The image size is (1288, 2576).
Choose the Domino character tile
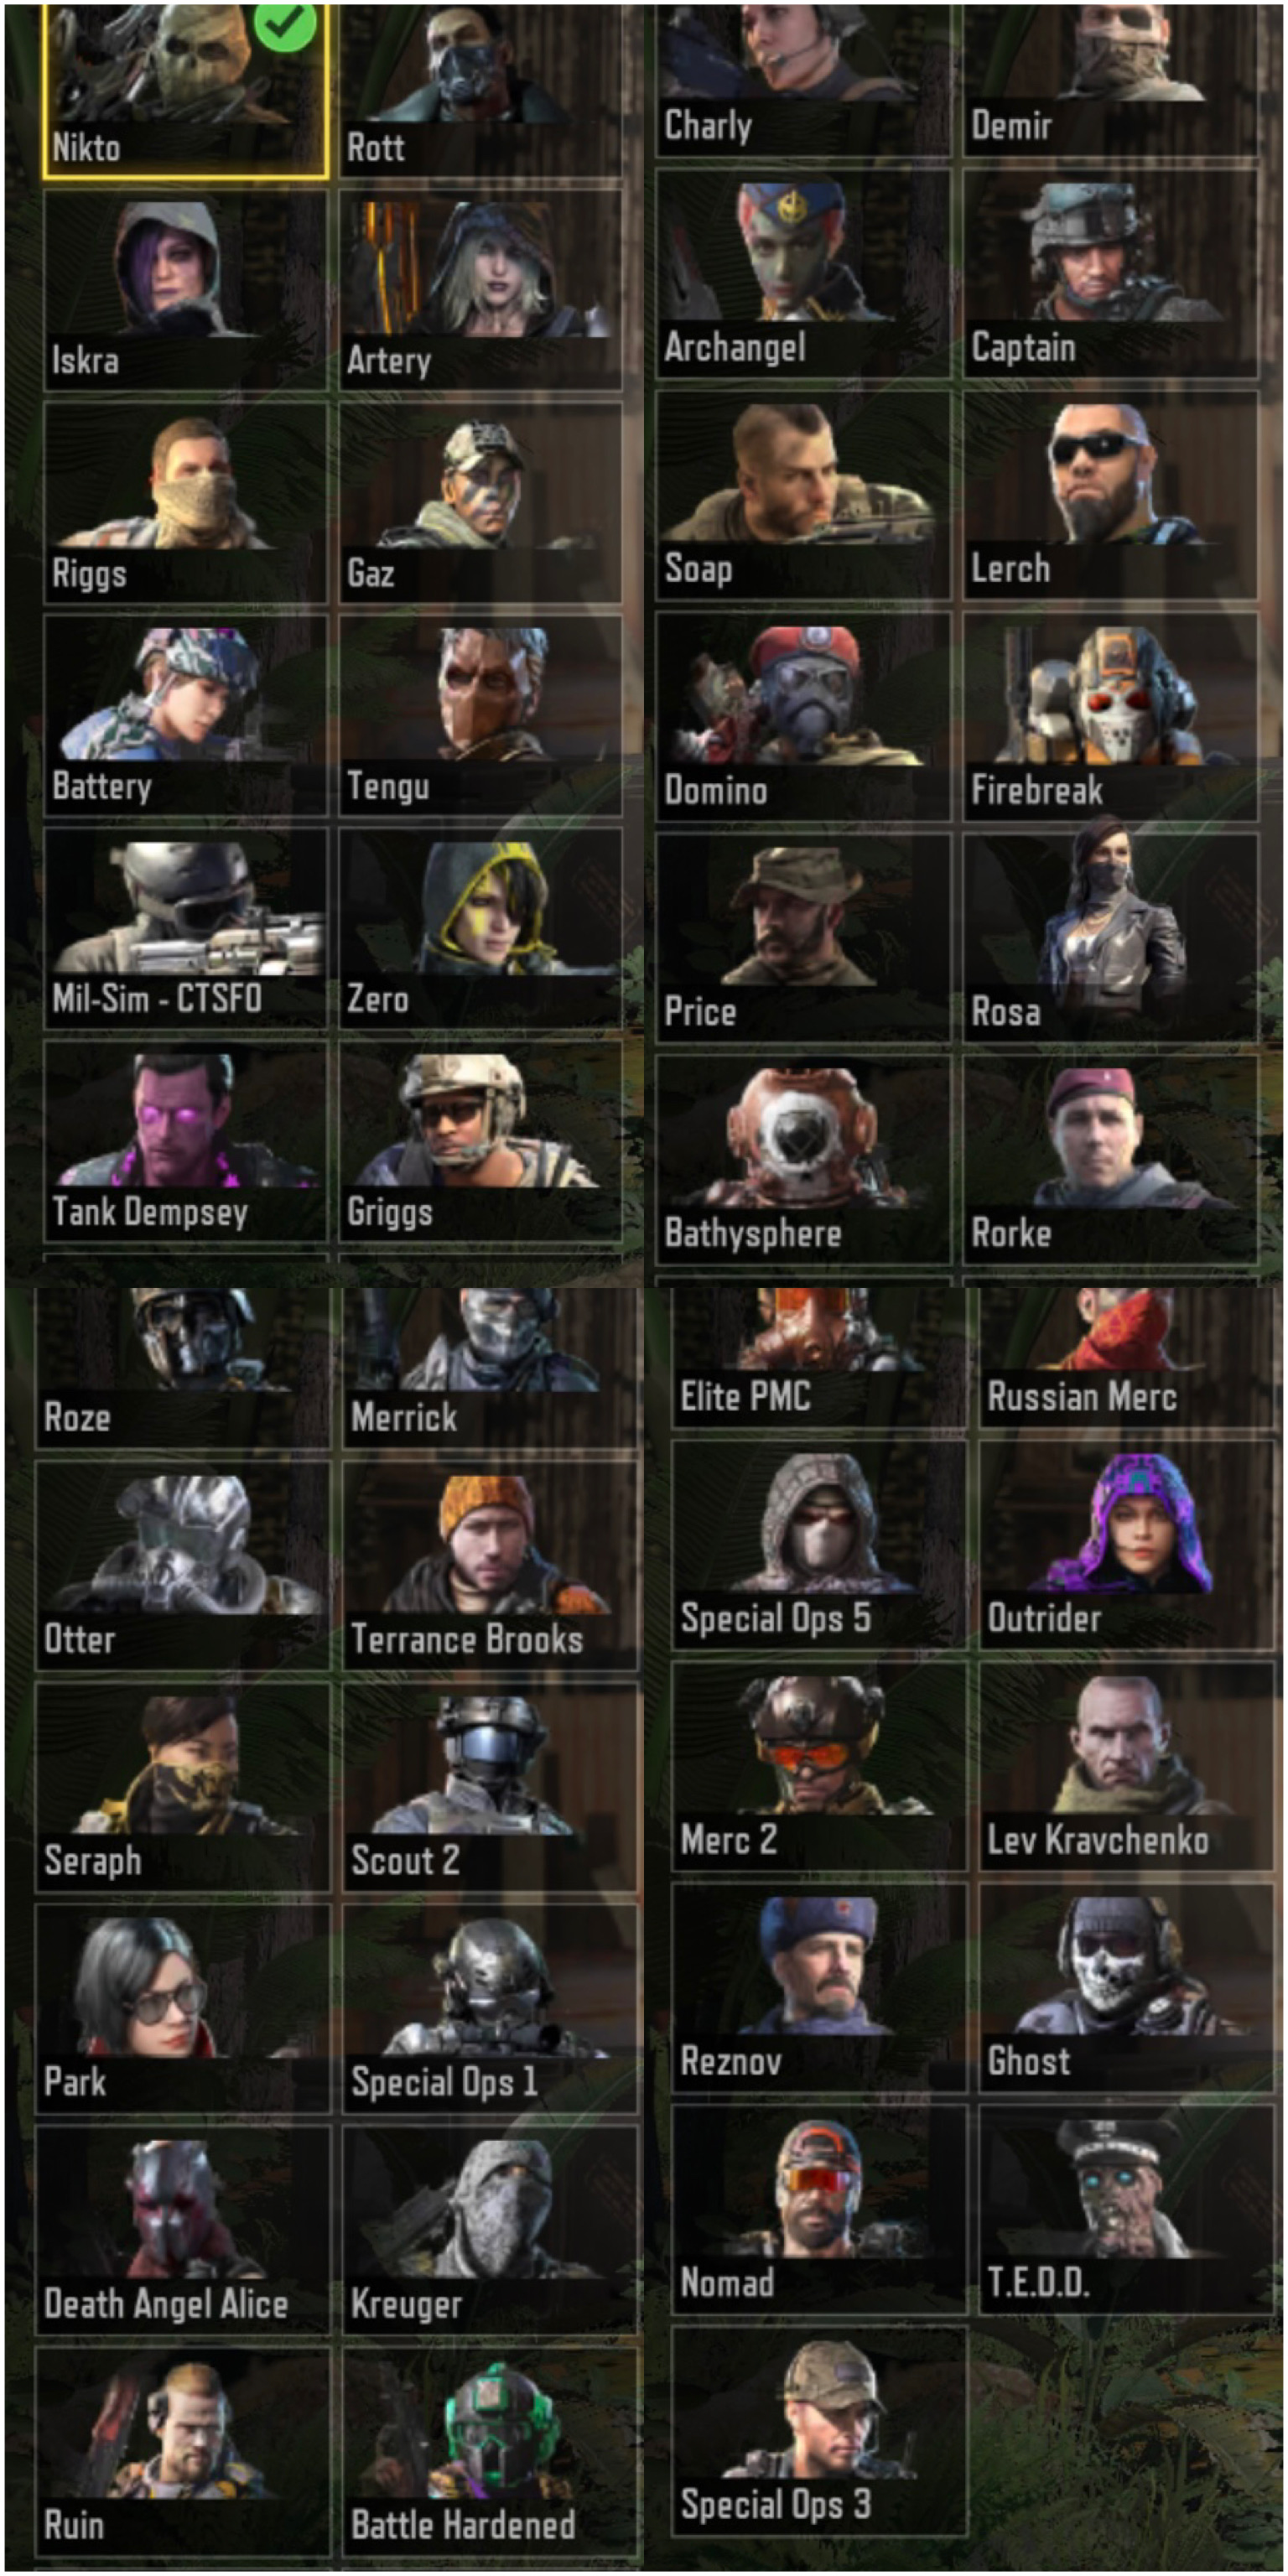coord(803,717)
